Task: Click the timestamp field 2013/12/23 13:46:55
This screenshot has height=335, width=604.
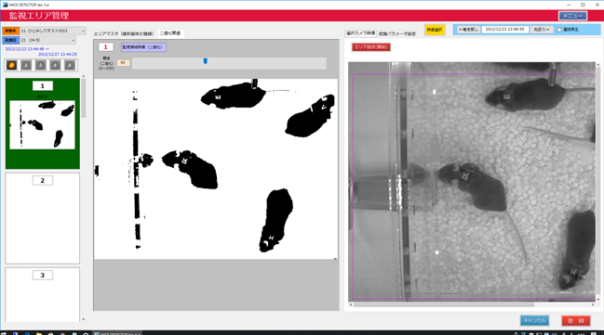Action: pyautogui.click(x=504, y=30)
